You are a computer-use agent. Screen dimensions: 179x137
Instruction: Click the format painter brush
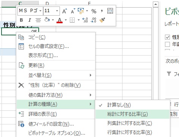click(x=102, y=20)
